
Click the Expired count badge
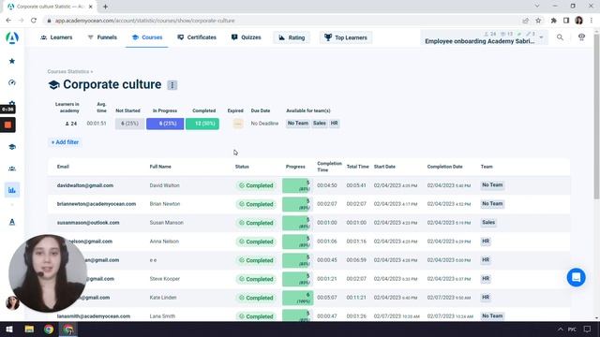tap(237, 124)
